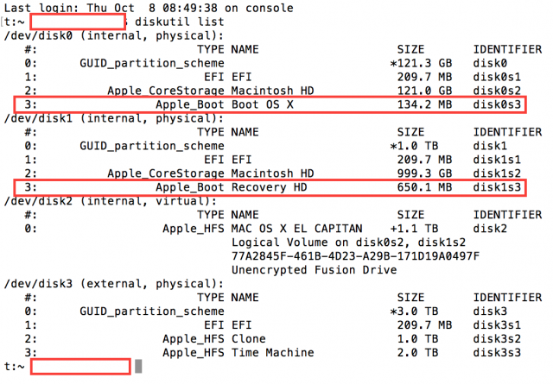Click the "MAC OS X EL CAPITAN" volume name

pos(298,229)
